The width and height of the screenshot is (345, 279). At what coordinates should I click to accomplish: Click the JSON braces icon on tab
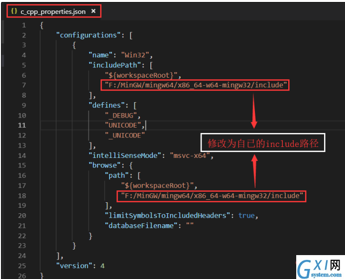(x=14, y=11)
